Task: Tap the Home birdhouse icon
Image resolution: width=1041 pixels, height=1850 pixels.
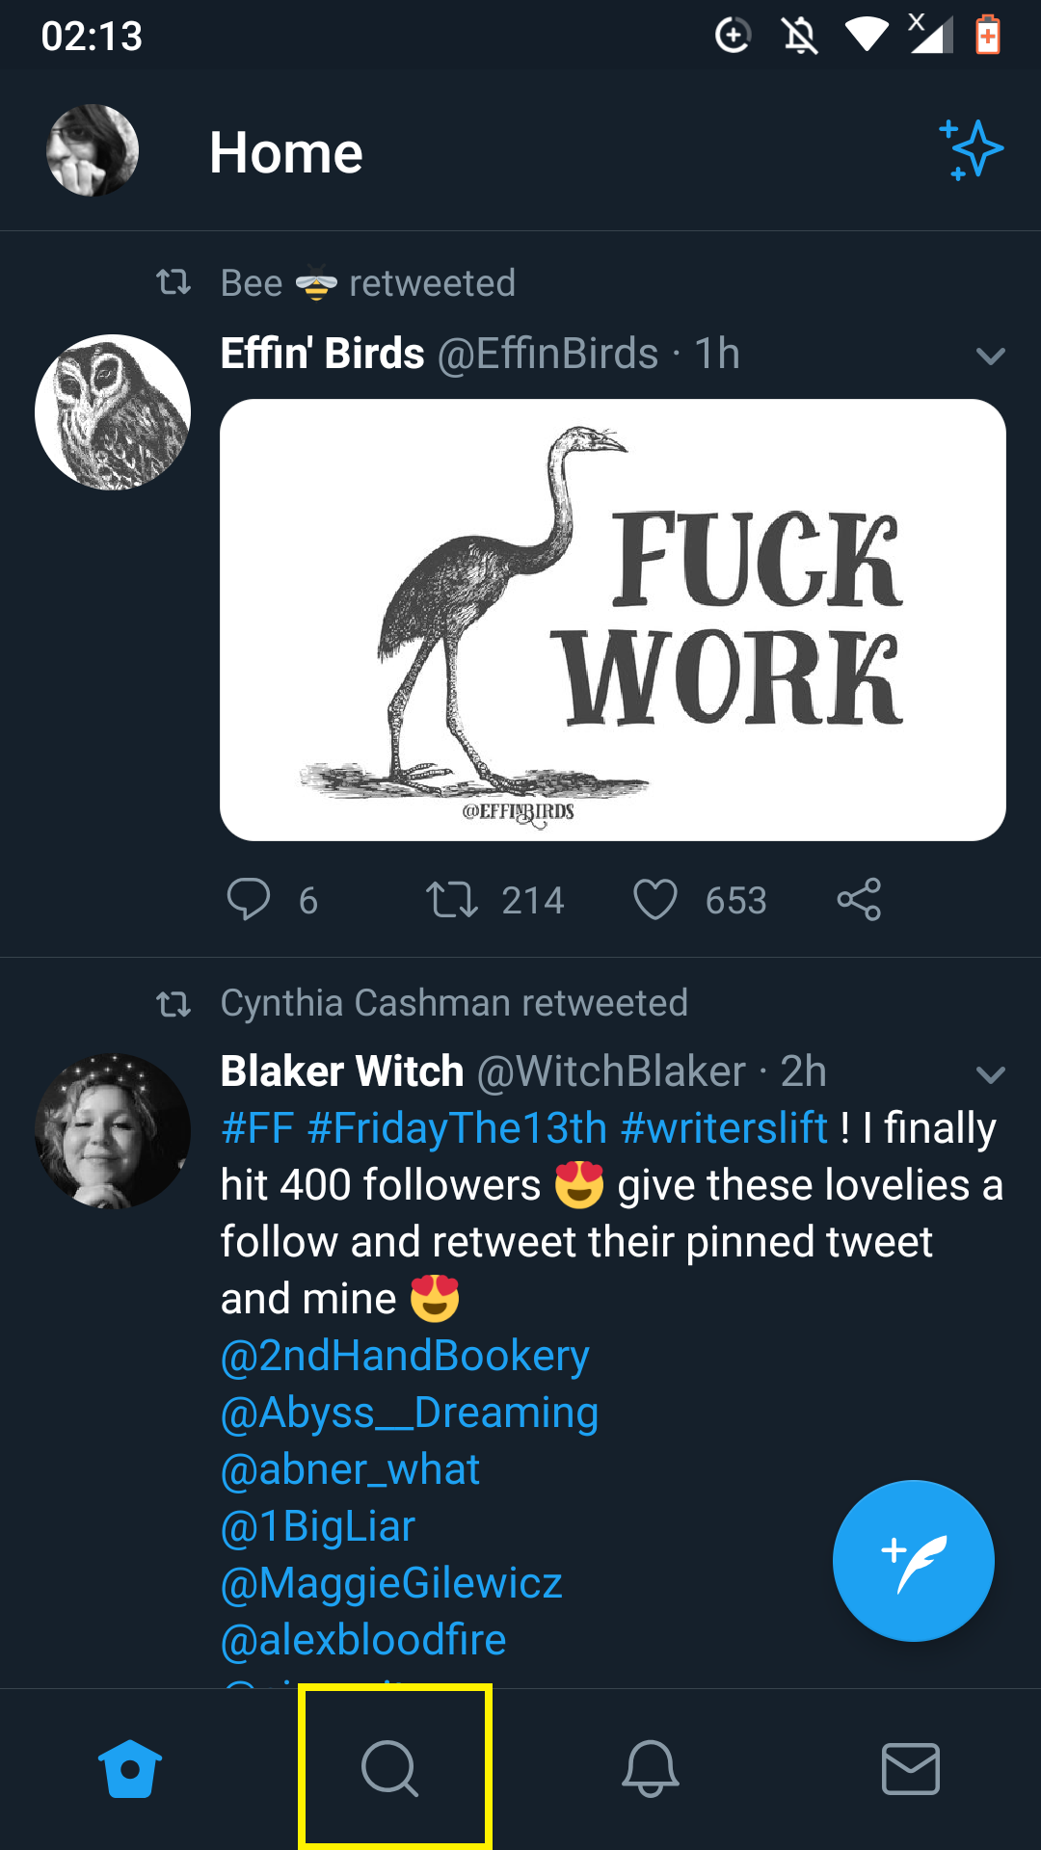Action: tap(130, 1768)
